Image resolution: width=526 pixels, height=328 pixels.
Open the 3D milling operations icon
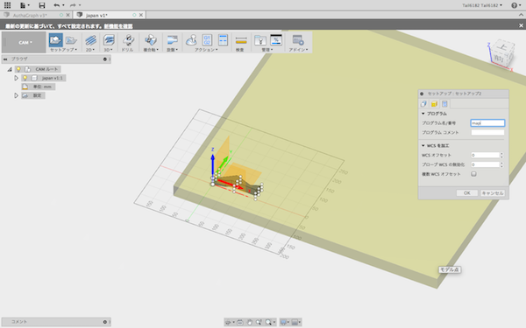pyautogui.click(x=109, y=40)
